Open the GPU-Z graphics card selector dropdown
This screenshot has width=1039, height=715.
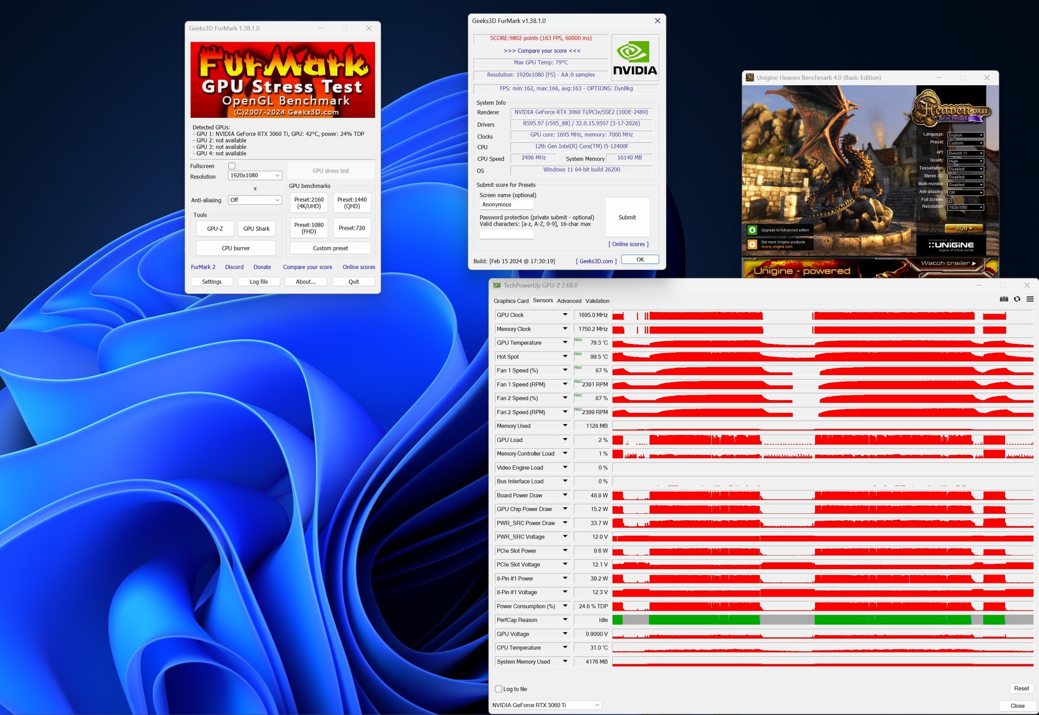tap(545, 705)
